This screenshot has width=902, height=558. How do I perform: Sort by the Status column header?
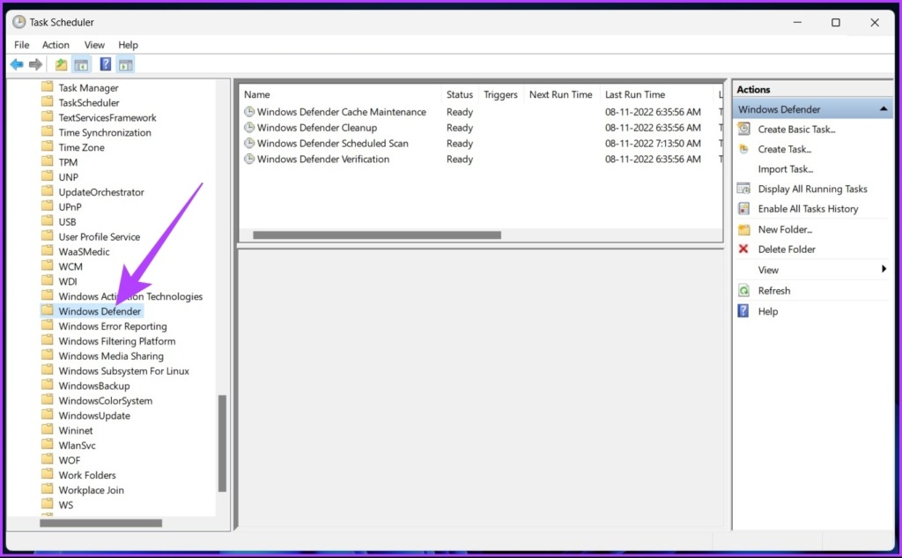(x=459, y=94)
